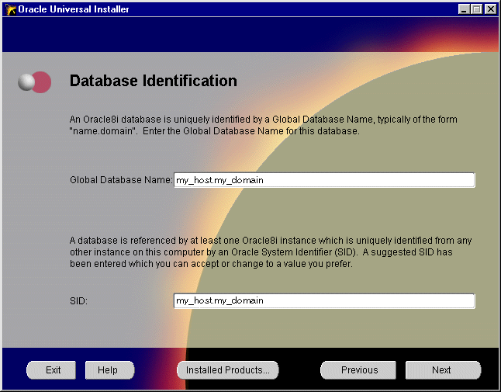Screen dimensions: 501x392
Task: Open the Installed Products dialog
Action: (x=227, y=370)
